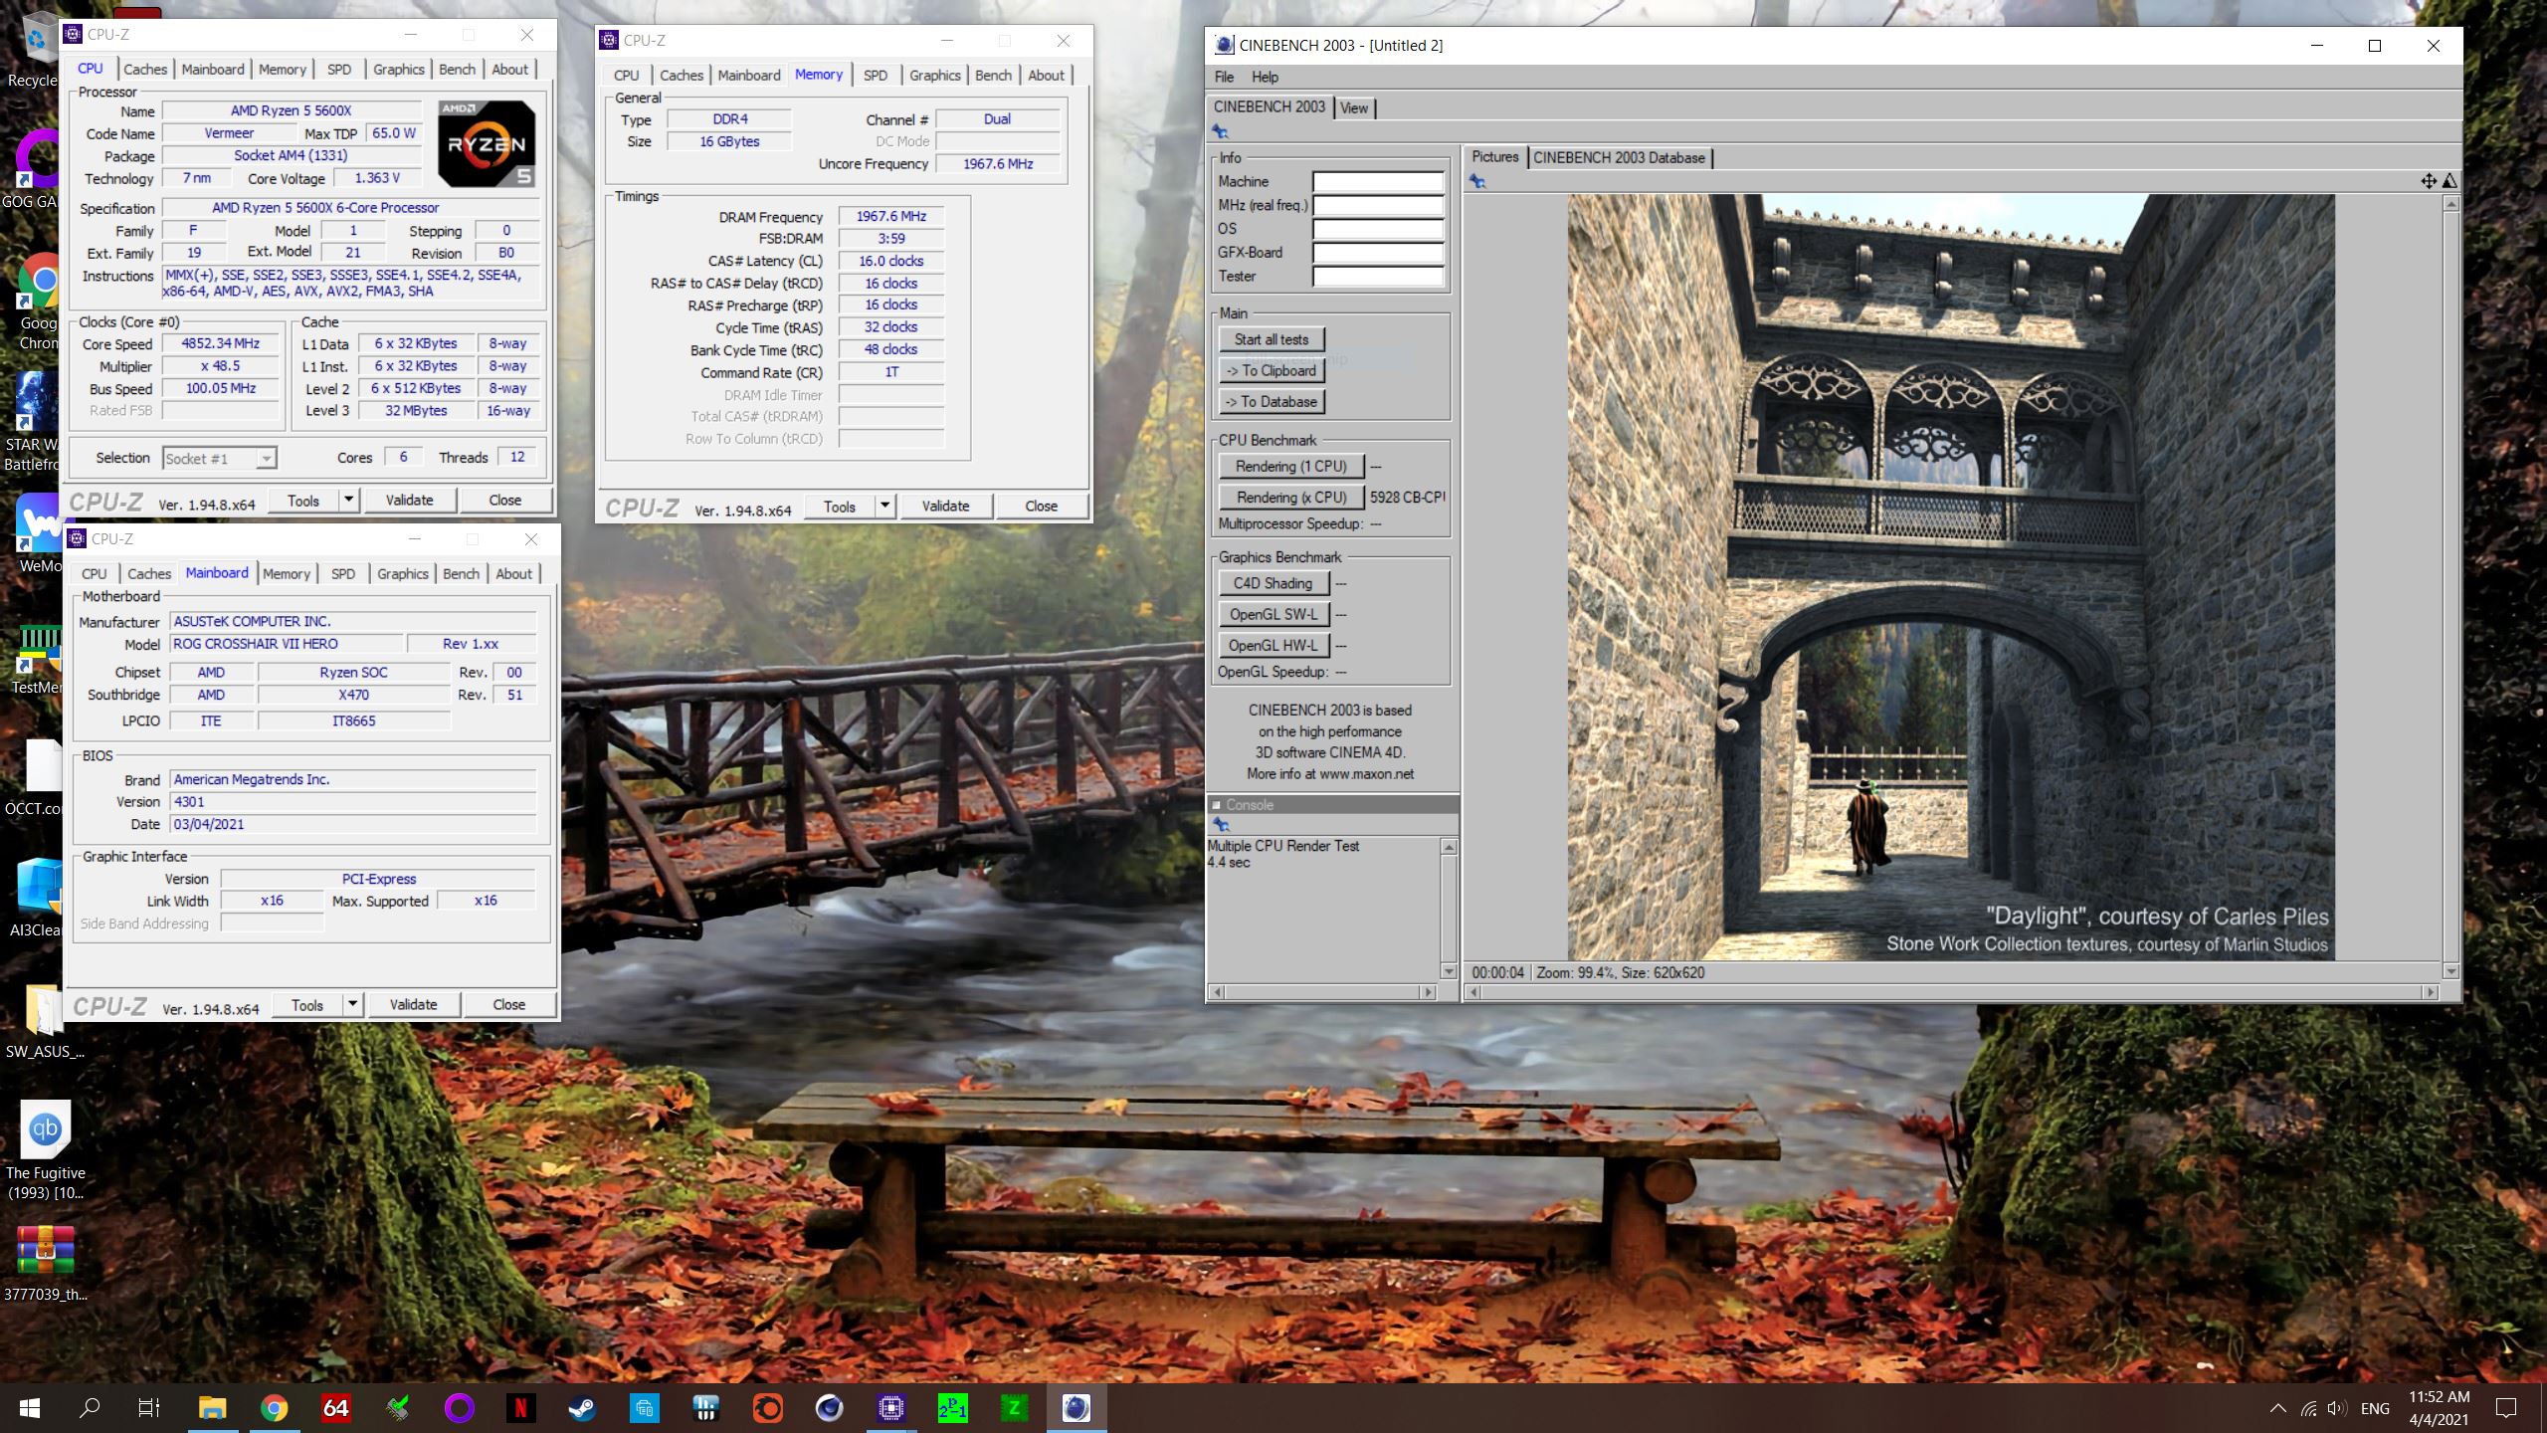The width and height of the screenshot is (2547, 1433).
Task: Run Rendering (x CPU) benchmark
Action: pyautogui.click(x=1291, y=497)
